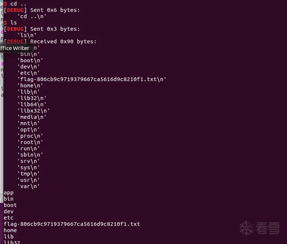Click the quoted 'var\n' debug entry
Screen dimensions: 287x244
[x=28, y=186]
